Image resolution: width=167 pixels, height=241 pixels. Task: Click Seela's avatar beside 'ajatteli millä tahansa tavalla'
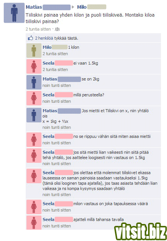click(34, 223)
